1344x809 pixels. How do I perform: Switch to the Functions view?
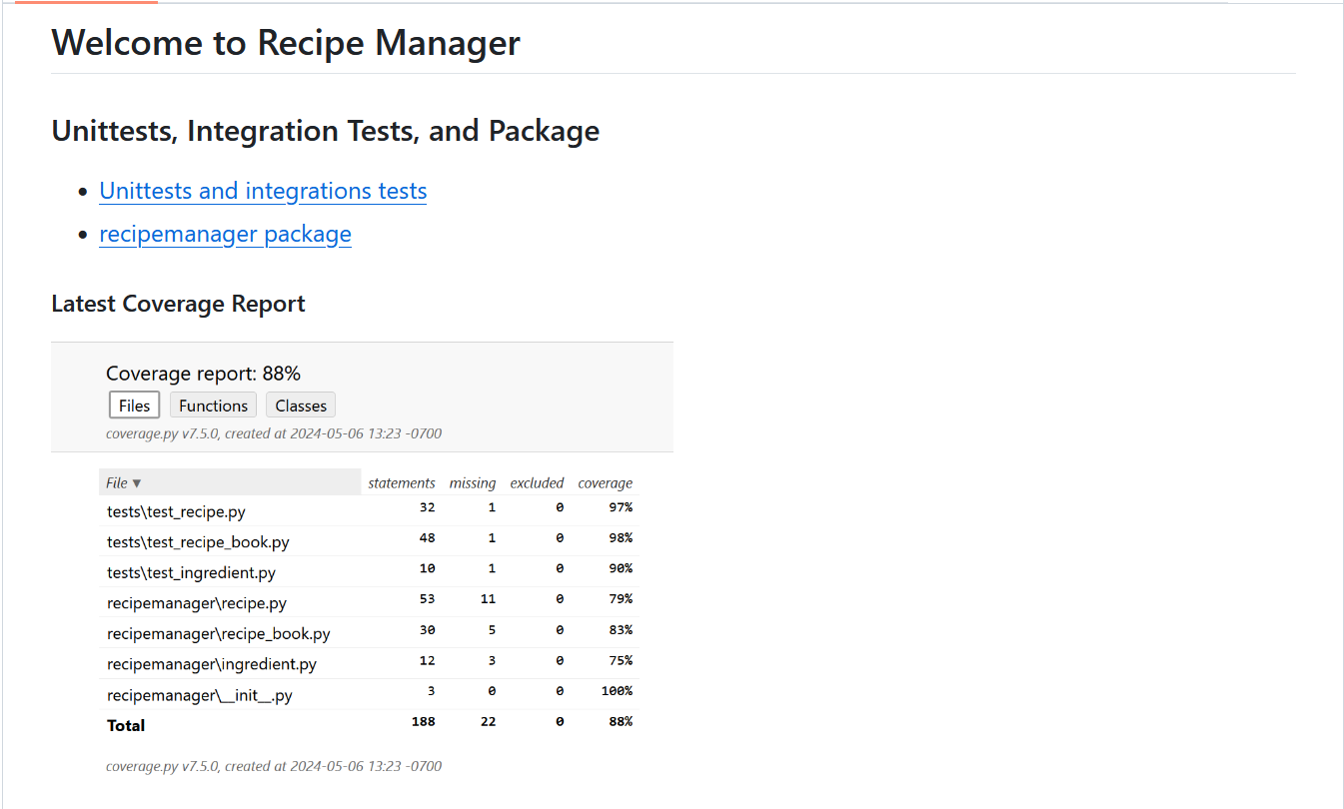pyautogui.click(x=213, y=405)
